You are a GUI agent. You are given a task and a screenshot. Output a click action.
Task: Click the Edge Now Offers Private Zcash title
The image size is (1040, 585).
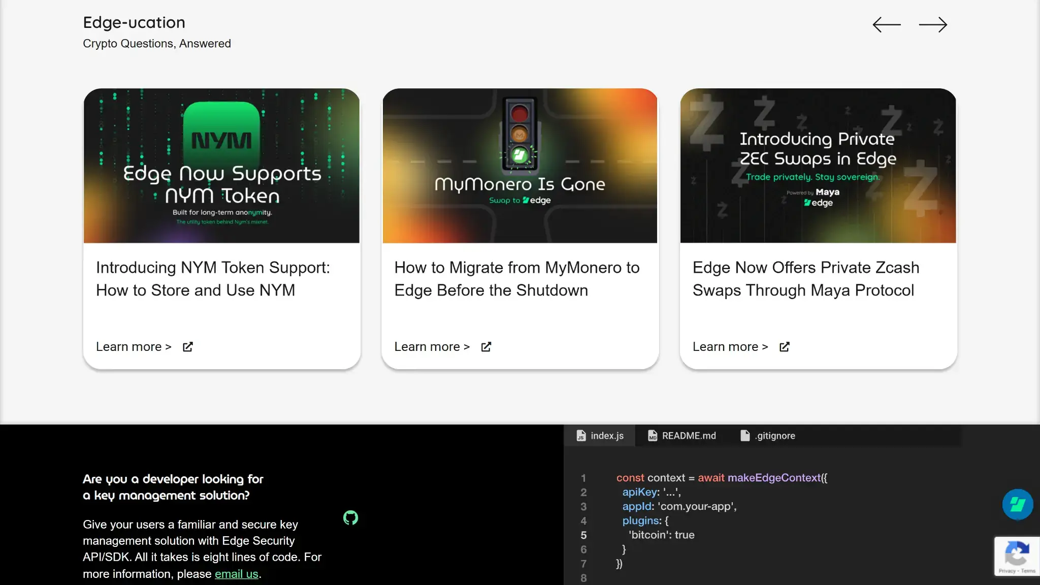click(x=805, y=279)
